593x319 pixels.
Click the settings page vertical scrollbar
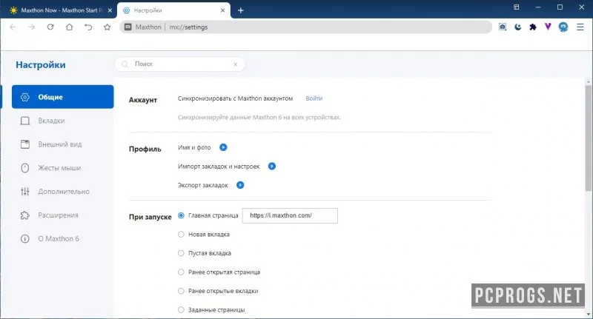588,138
